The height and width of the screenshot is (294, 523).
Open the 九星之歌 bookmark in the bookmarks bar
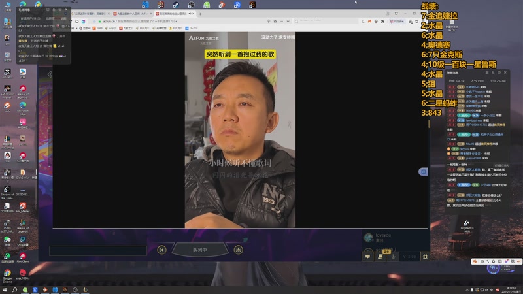click(126, 28)
